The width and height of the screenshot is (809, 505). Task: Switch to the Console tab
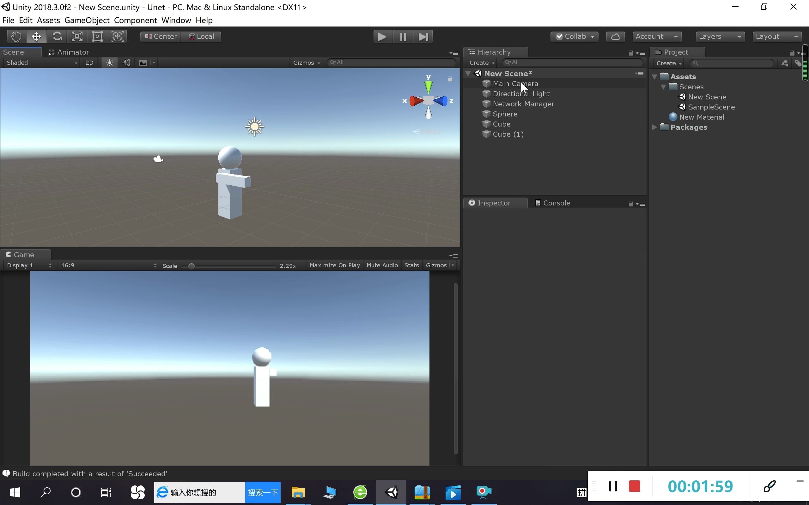[x=556, y=202]
